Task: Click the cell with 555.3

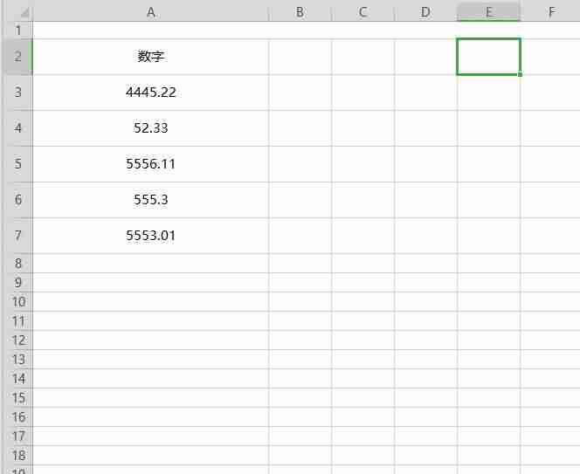Action: pos(151,200)
